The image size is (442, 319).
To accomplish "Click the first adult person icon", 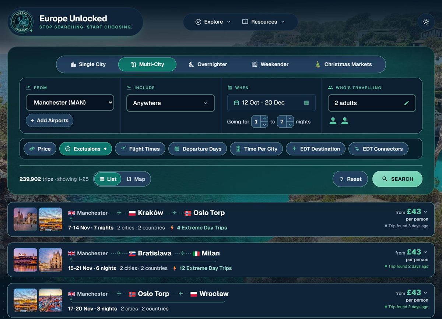I will [x=333, y=121].
